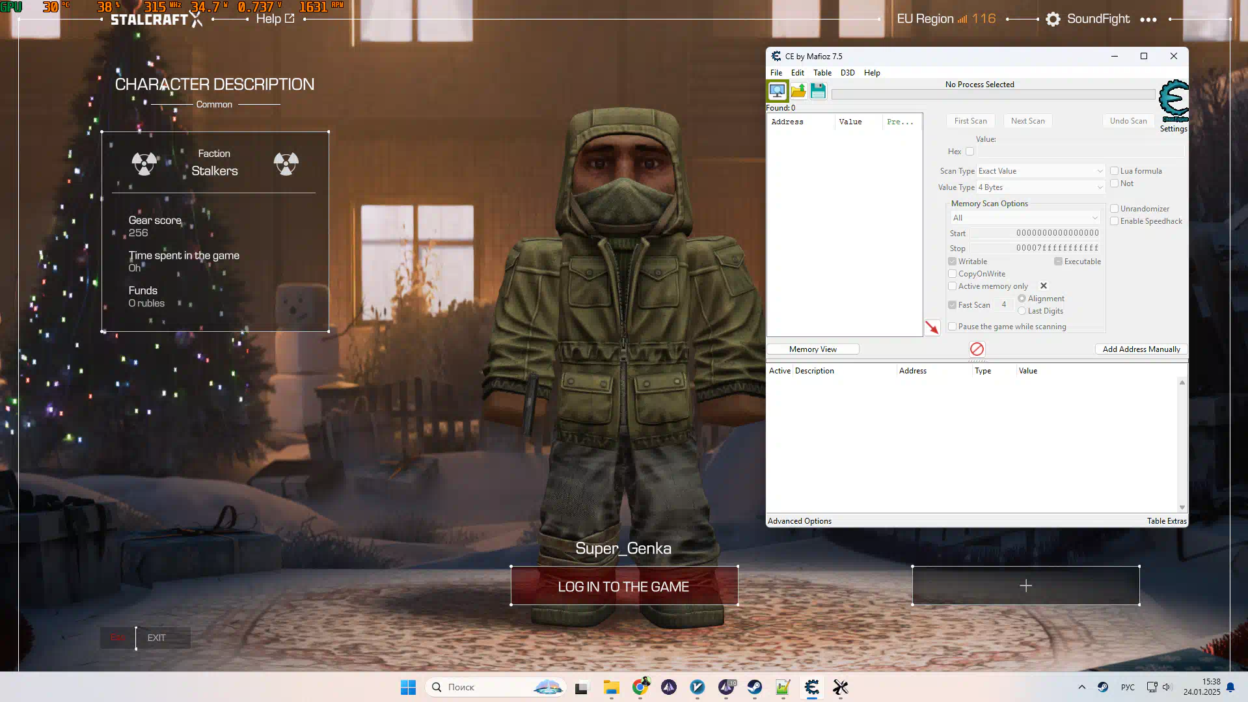Click the plus add character slot
This screenshot has height=702, width=1248.
click(x=1025, y=586)
